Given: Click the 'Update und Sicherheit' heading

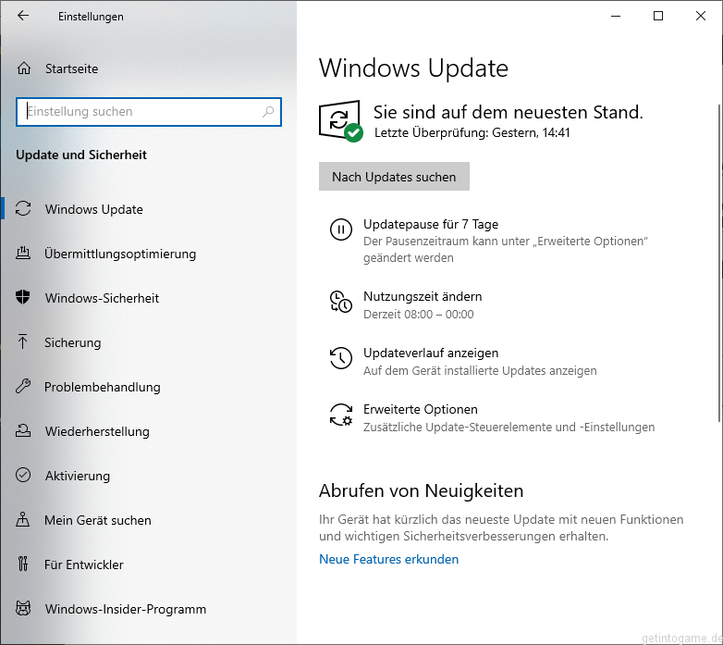Looking at the screenshot, I should (81, 155).
